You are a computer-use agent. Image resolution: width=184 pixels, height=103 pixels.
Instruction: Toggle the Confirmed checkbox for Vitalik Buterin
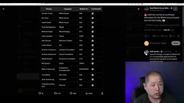(x=93, y=59)
